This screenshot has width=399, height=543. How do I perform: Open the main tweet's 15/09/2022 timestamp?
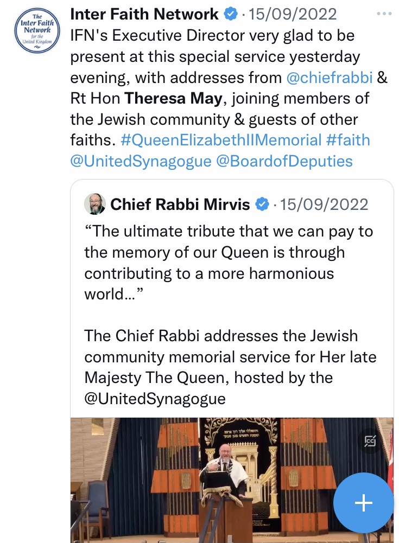(x=292, y=14)
